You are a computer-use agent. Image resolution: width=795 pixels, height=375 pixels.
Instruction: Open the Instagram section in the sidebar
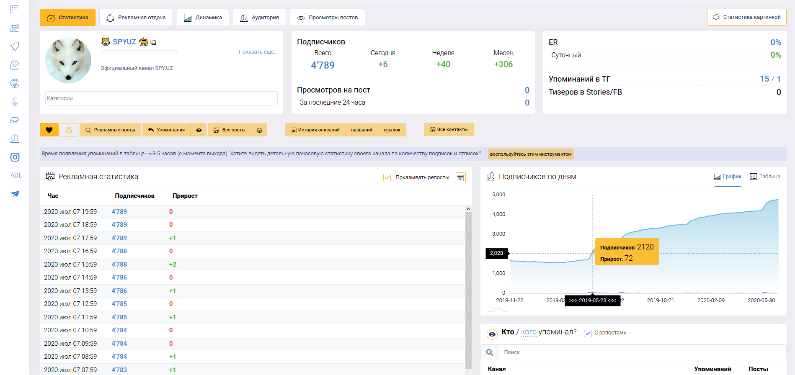[x=15, y=157]
